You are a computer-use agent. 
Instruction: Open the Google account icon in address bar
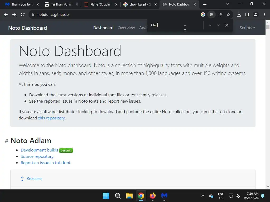tap(203, 15)
